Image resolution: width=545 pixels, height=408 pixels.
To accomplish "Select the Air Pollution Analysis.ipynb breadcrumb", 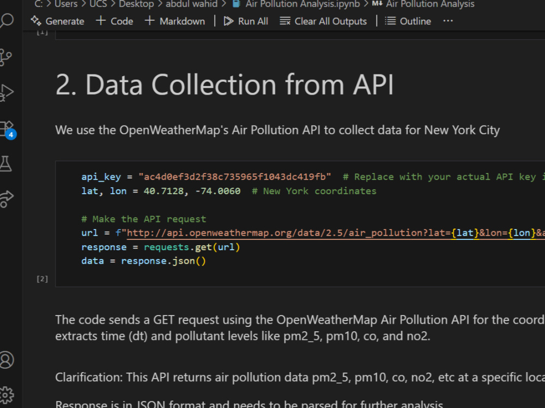I will pos(296,4).
